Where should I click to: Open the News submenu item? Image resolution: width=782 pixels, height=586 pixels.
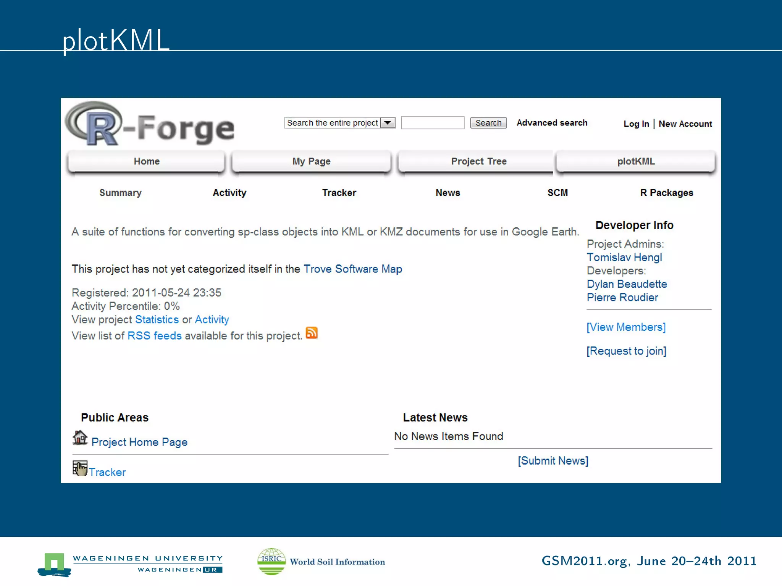(448, 193)
